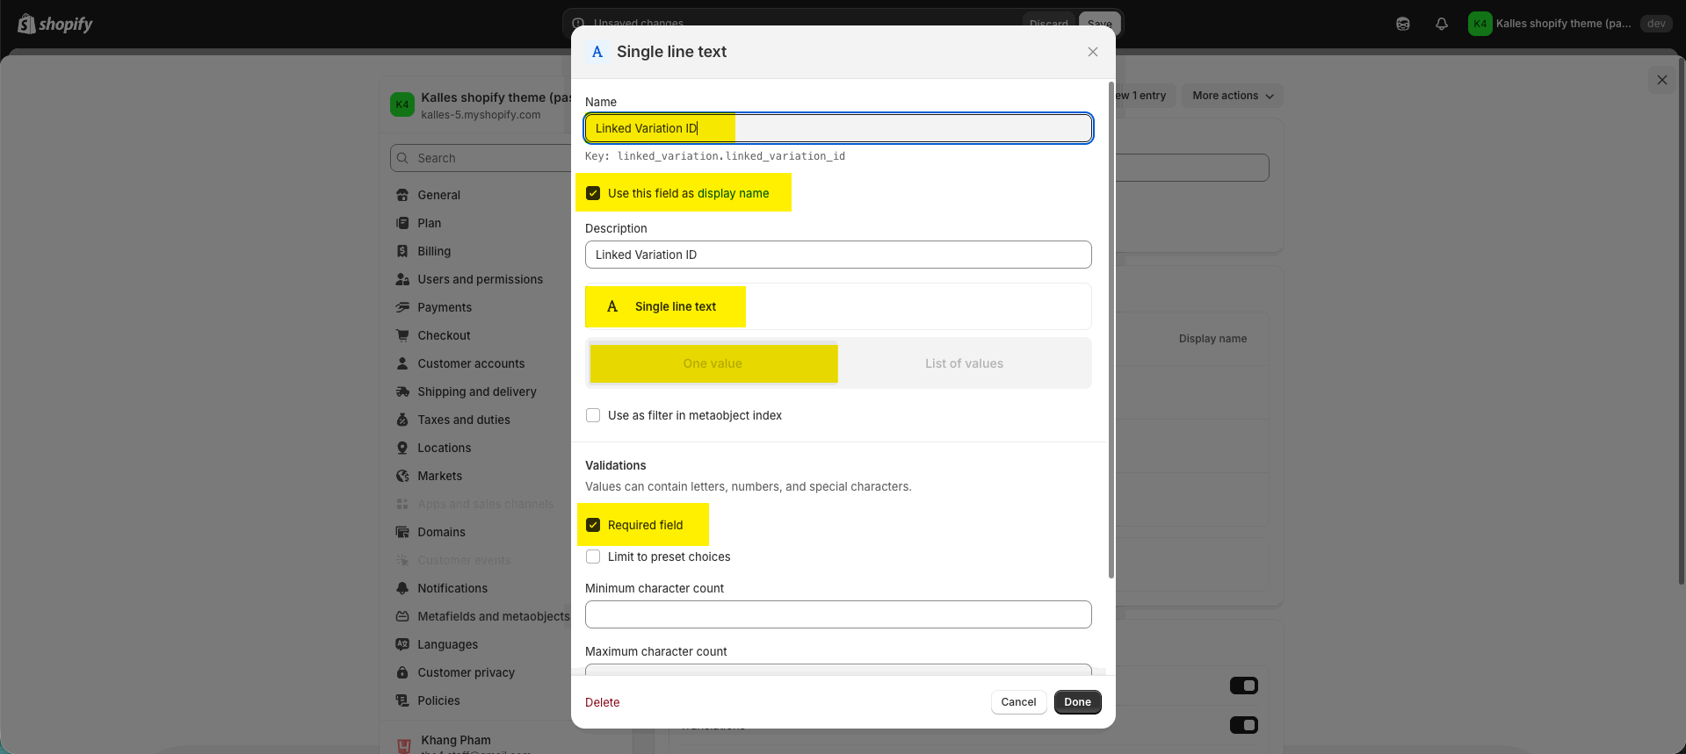Click the General settings store icon
1686x754 pixels.
tap(402, 195)
